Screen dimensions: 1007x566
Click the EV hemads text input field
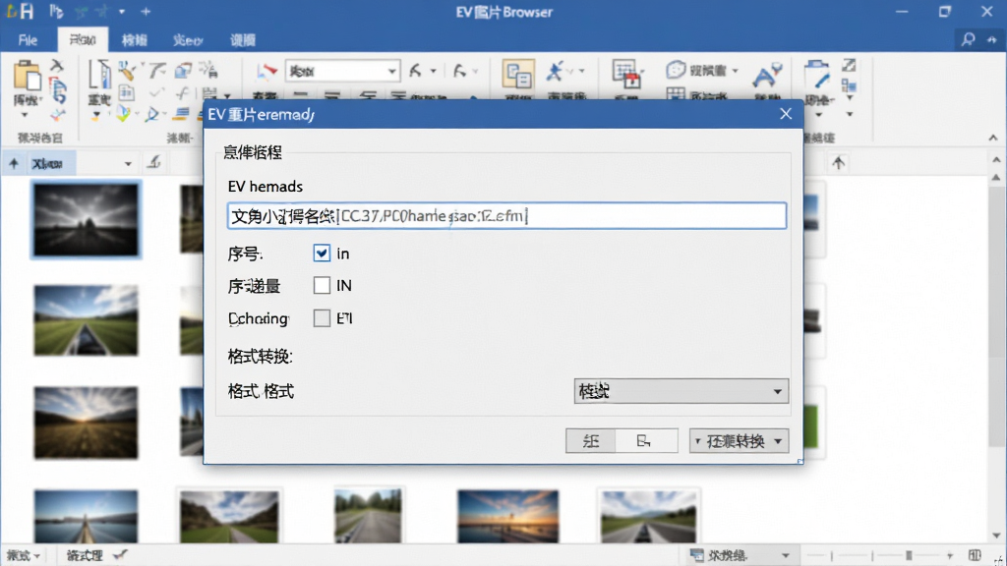tap(506, 215)
